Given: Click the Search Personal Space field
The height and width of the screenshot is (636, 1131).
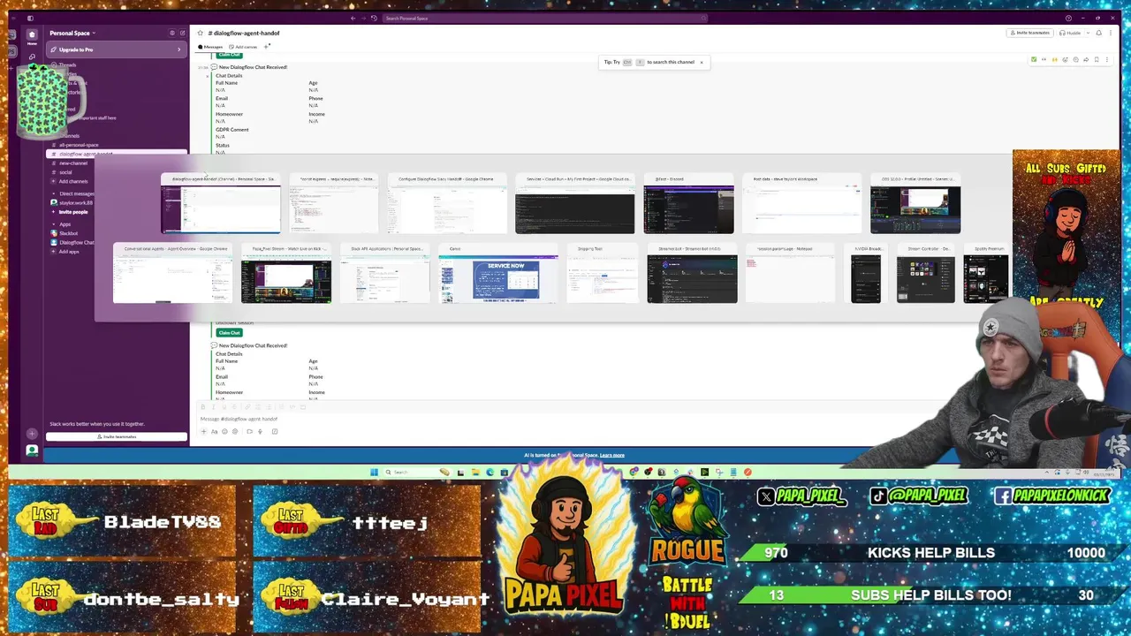Looking at the screenshot, I should click(544, 18).
